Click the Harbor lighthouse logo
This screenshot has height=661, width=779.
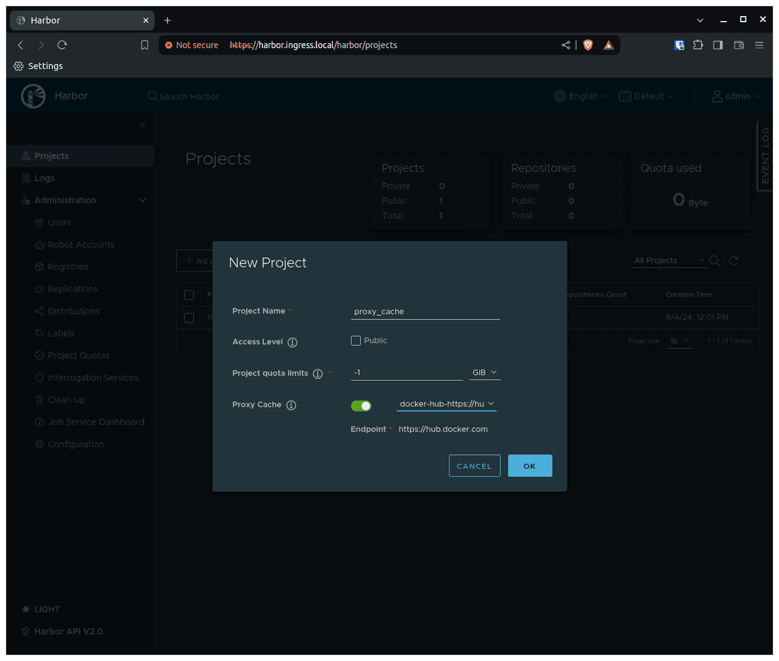tap(33, 96)
